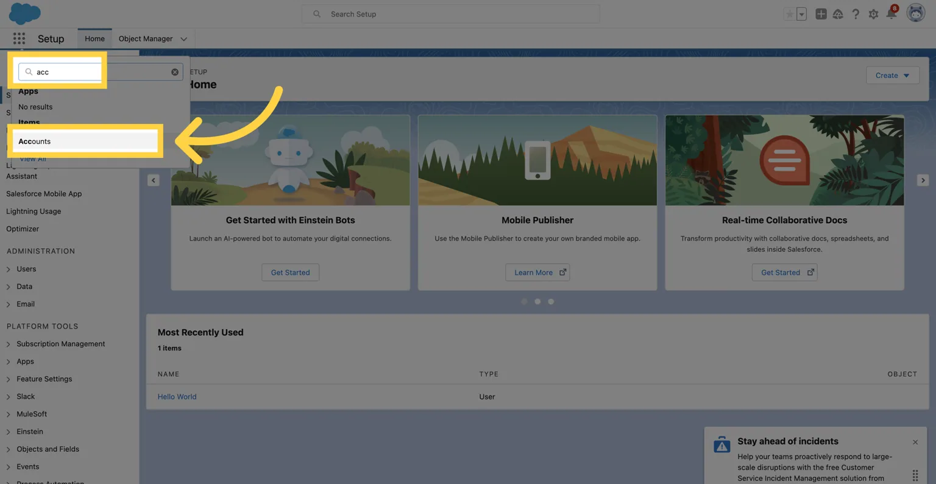Click Learn More for Mobile Publisher
This screenshot has width=936, height=484.
[537, 272]
